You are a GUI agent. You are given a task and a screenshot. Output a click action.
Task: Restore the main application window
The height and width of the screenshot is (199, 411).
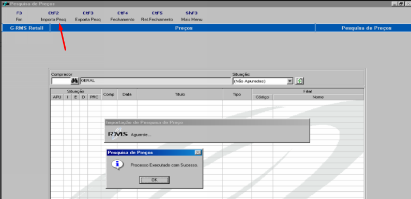point(401,4)
